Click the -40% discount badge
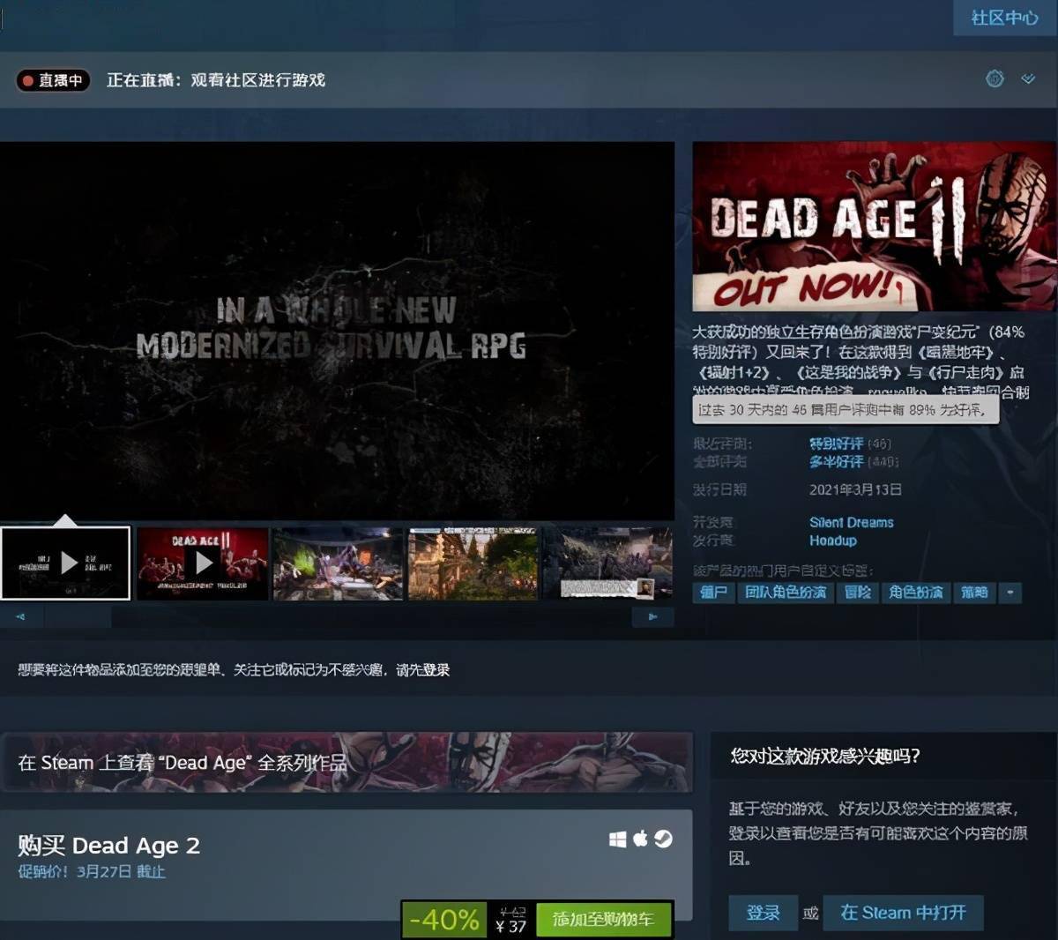The width and height of the screenshot is (1058, 940). 444,920
